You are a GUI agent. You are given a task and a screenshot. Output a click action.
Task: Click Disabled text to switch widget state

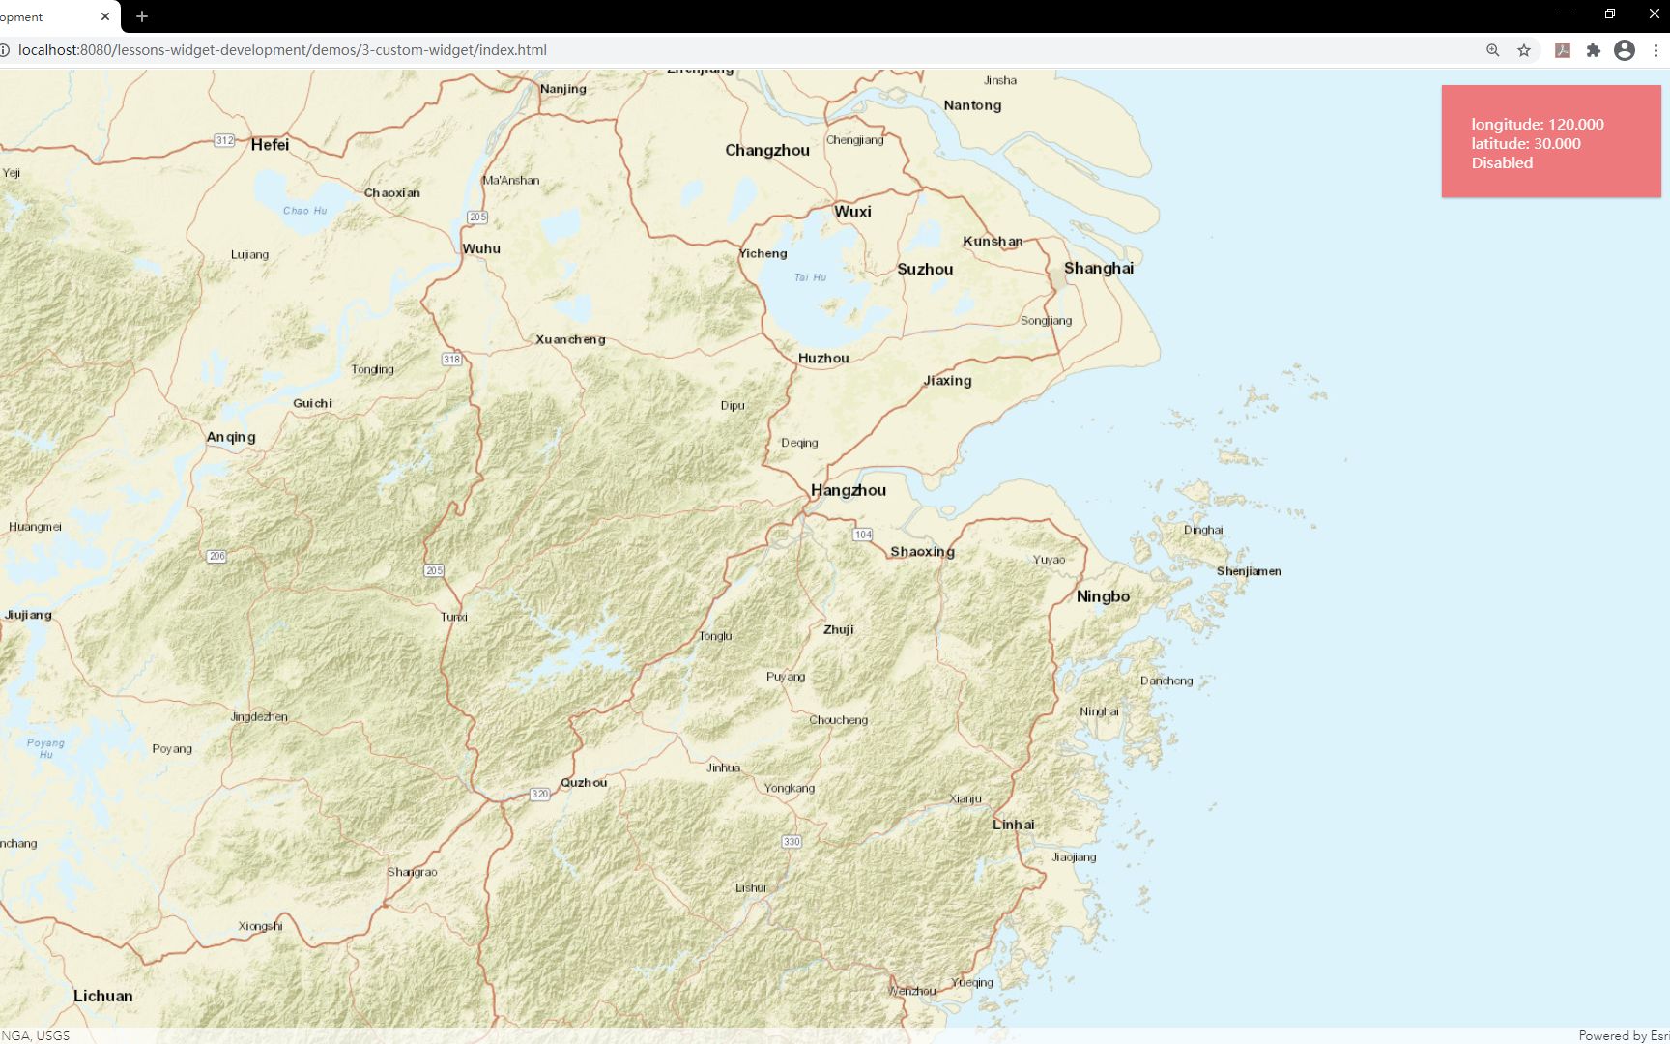1501,162
